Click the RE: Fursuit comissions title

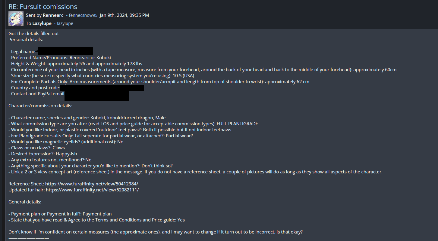[x=43, y=7]
